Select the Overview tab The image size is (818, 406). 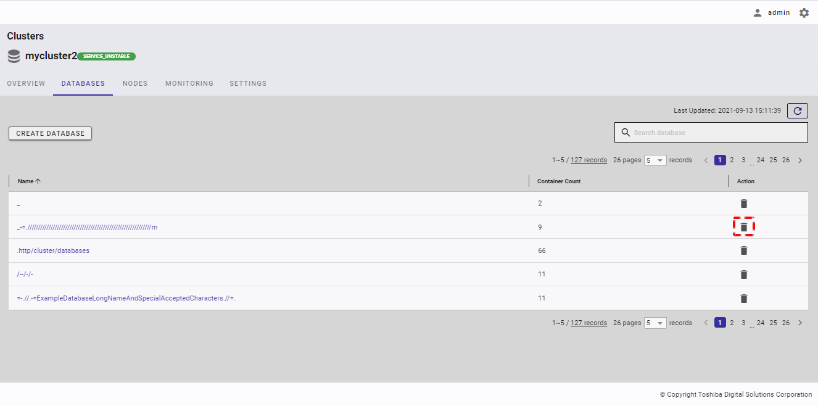[26, 83]
